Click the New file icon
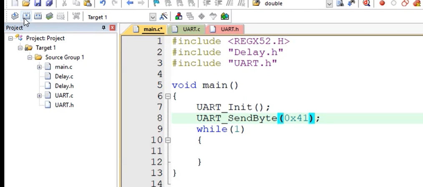The height and width of the screenshot is (187, 423). [x=15, y=3]
